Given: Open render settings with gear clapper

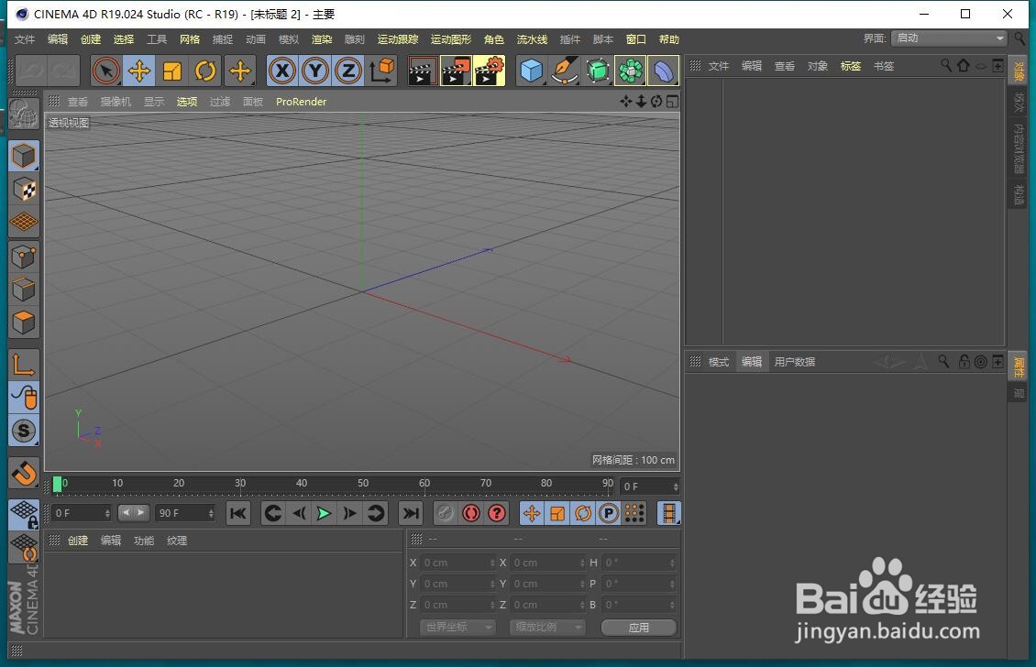Looking at the screenshot, I should pos(489,71).
